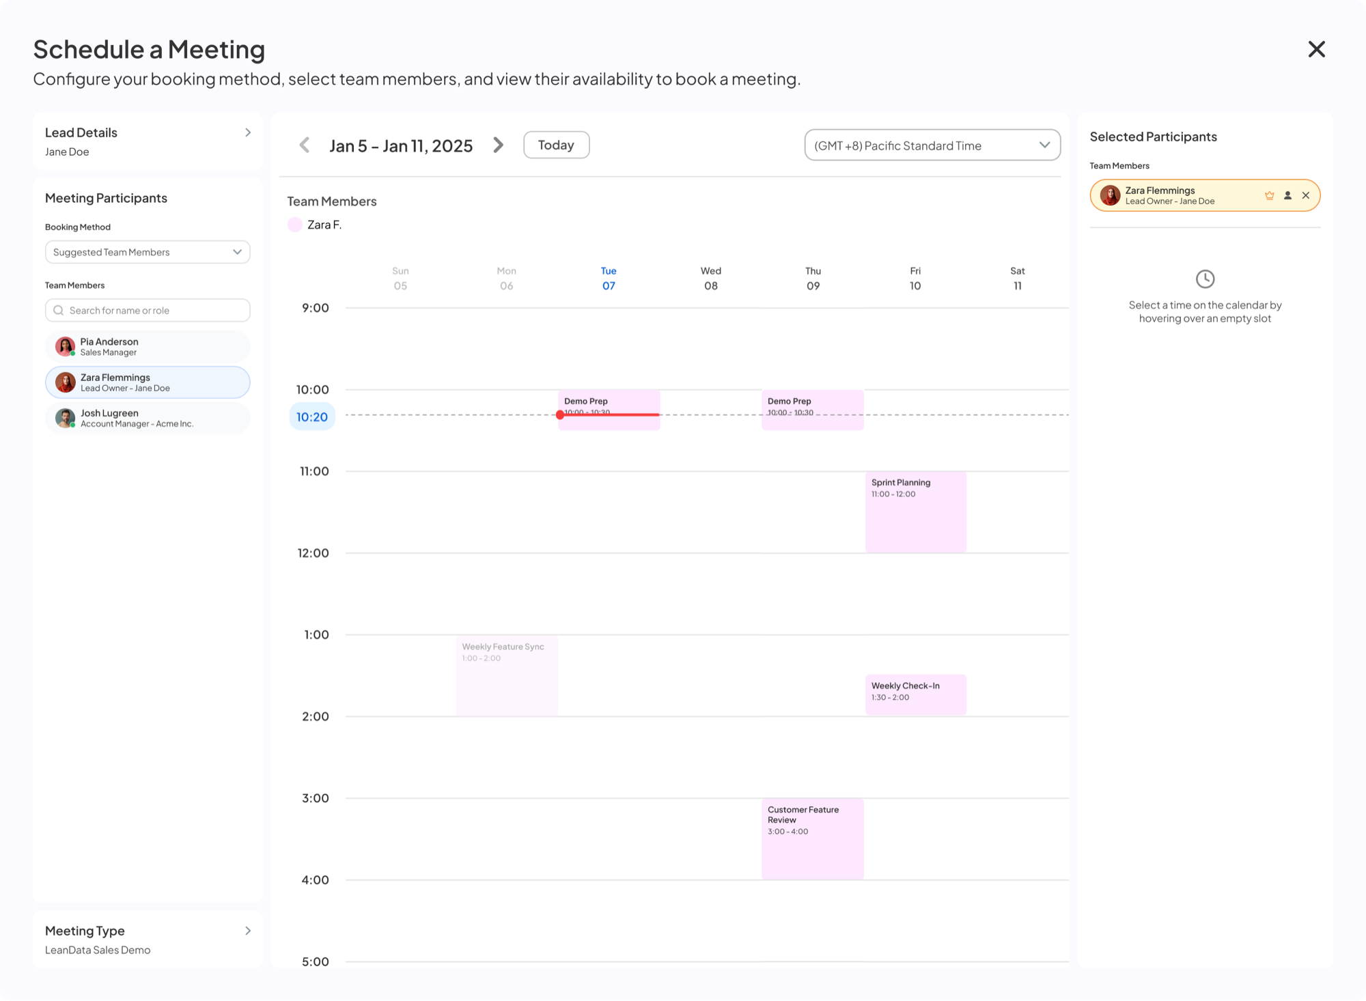Open the Booking Method dropdown
Image resolution: width=1366 pixels, height=1001 pixels.
(148, 252)
